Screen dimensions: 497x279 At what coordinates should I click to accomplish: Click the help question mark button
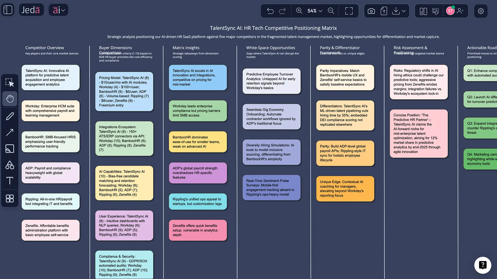pyautogui.click(x=483, y=265)
